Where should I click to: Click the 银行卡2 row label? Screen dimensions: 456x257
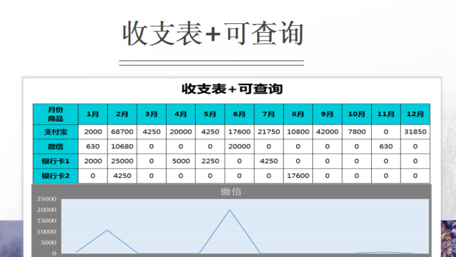pyautogui.click(x=56, y=175)
